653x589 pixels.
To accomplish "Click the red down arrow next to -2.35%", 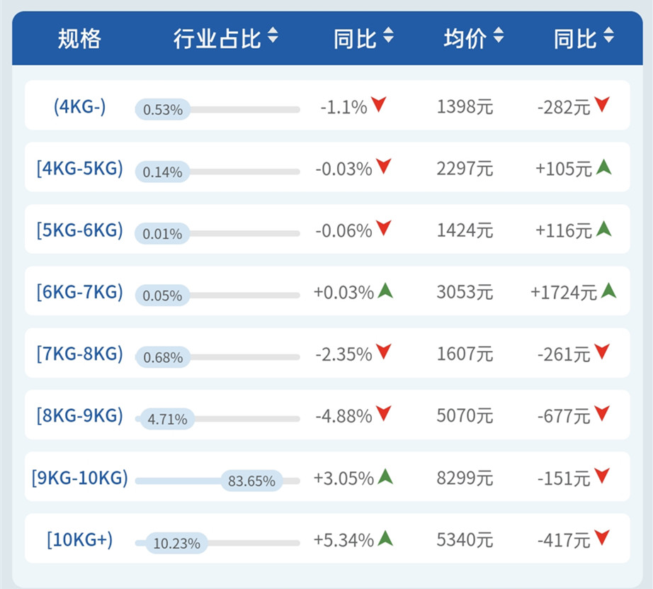I will tap(383, 352).
